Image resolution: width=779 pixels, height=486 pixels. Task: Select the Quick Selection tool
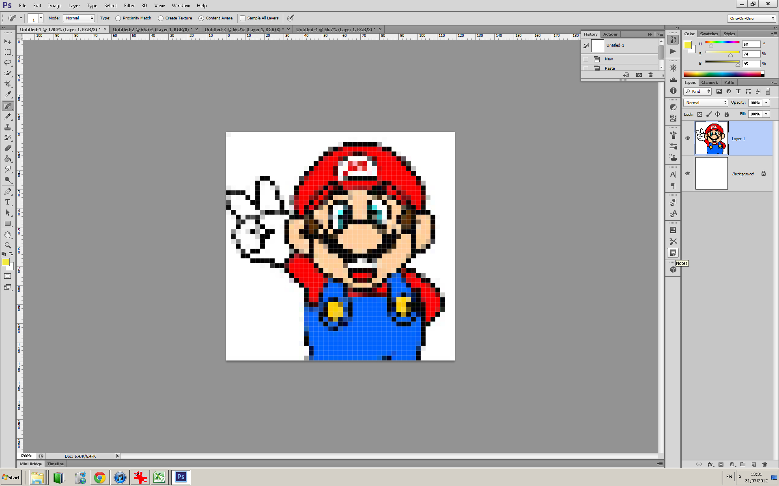coord(8,73)
